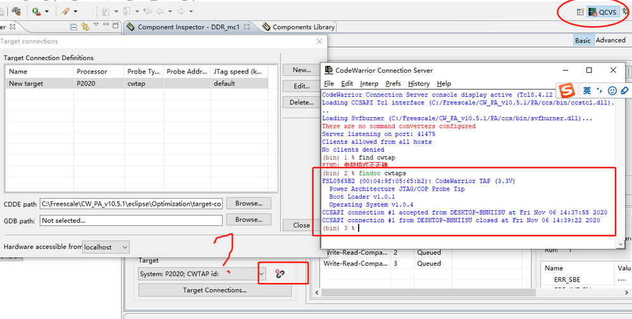Image resolution: width=632 pixels, height=319 pixels.
Task: Open the next annotation dropdown arrow
Action: pyautogui.click(x=116, y=11)
